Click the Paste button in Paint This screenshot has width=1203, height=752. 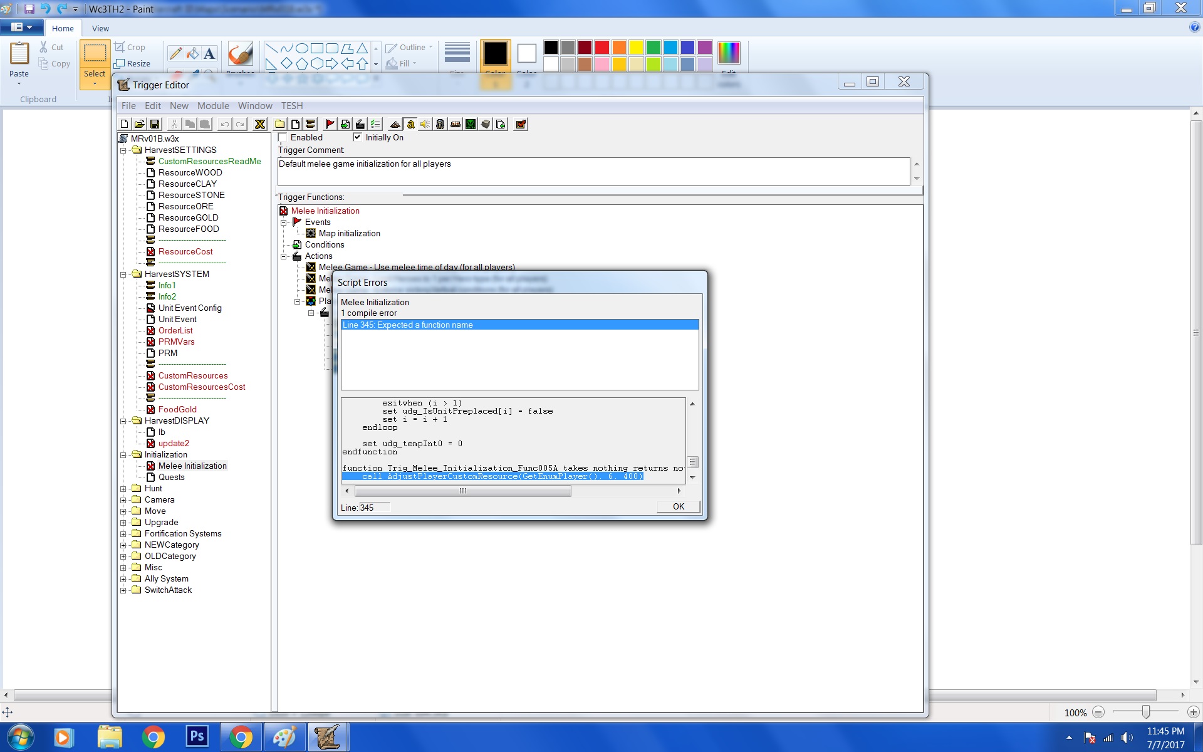(x=19, y=63)
